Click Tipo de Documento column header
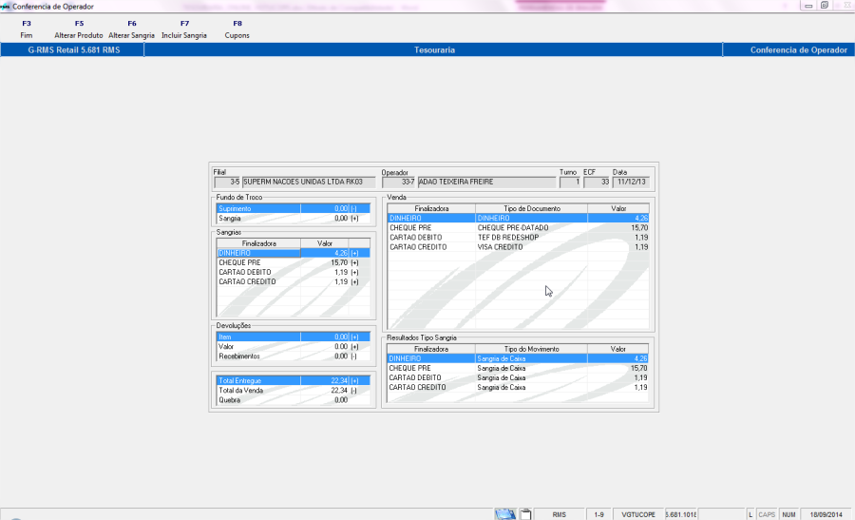This screenshot has width=855, height=520. pyautogui.click(x=532, y=208)
